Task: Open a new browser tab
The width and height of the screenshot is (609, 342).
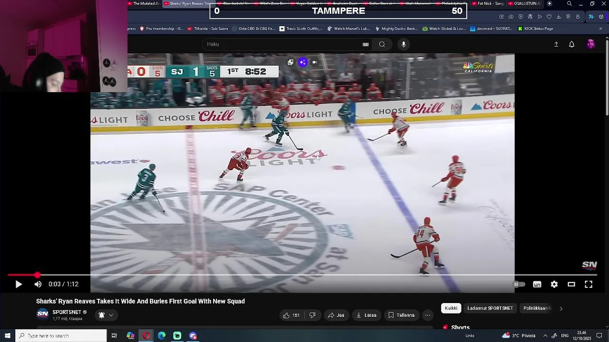Action: click(x=550, y=3)
